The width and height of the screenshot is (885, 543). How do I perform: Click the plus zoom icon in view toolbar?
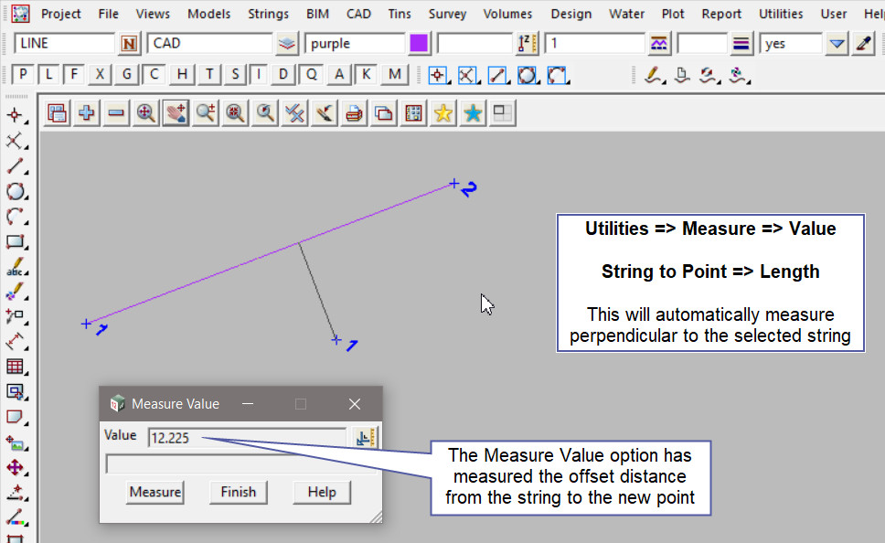(x=87, y=113)
